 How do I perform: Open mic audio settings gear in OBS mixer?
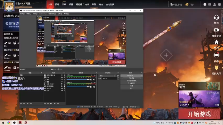pyautogui.click(x=94, y=80)
